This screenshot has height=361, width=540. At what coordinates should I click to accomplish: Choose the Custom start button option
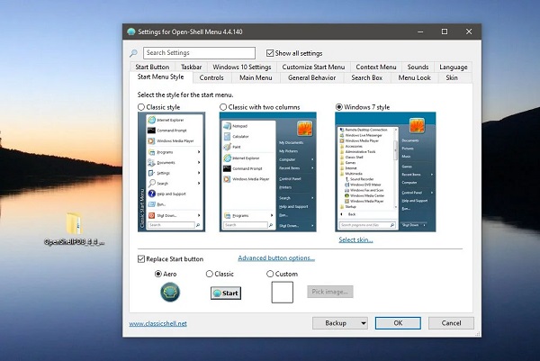point(270,274)
